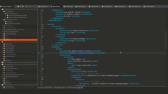
Task: Click the invoice-module project icon
Action: click(x=3, y=62)
